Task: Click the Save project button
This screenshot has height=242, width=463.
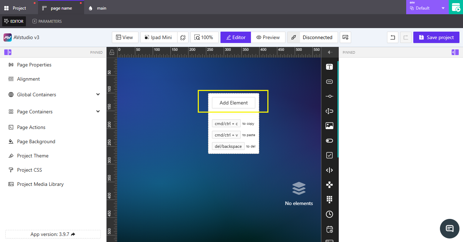Action: (436, 37)
